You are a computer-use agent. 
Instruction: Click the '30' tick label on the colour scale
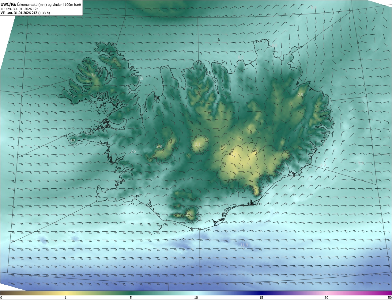pos(326,298)
